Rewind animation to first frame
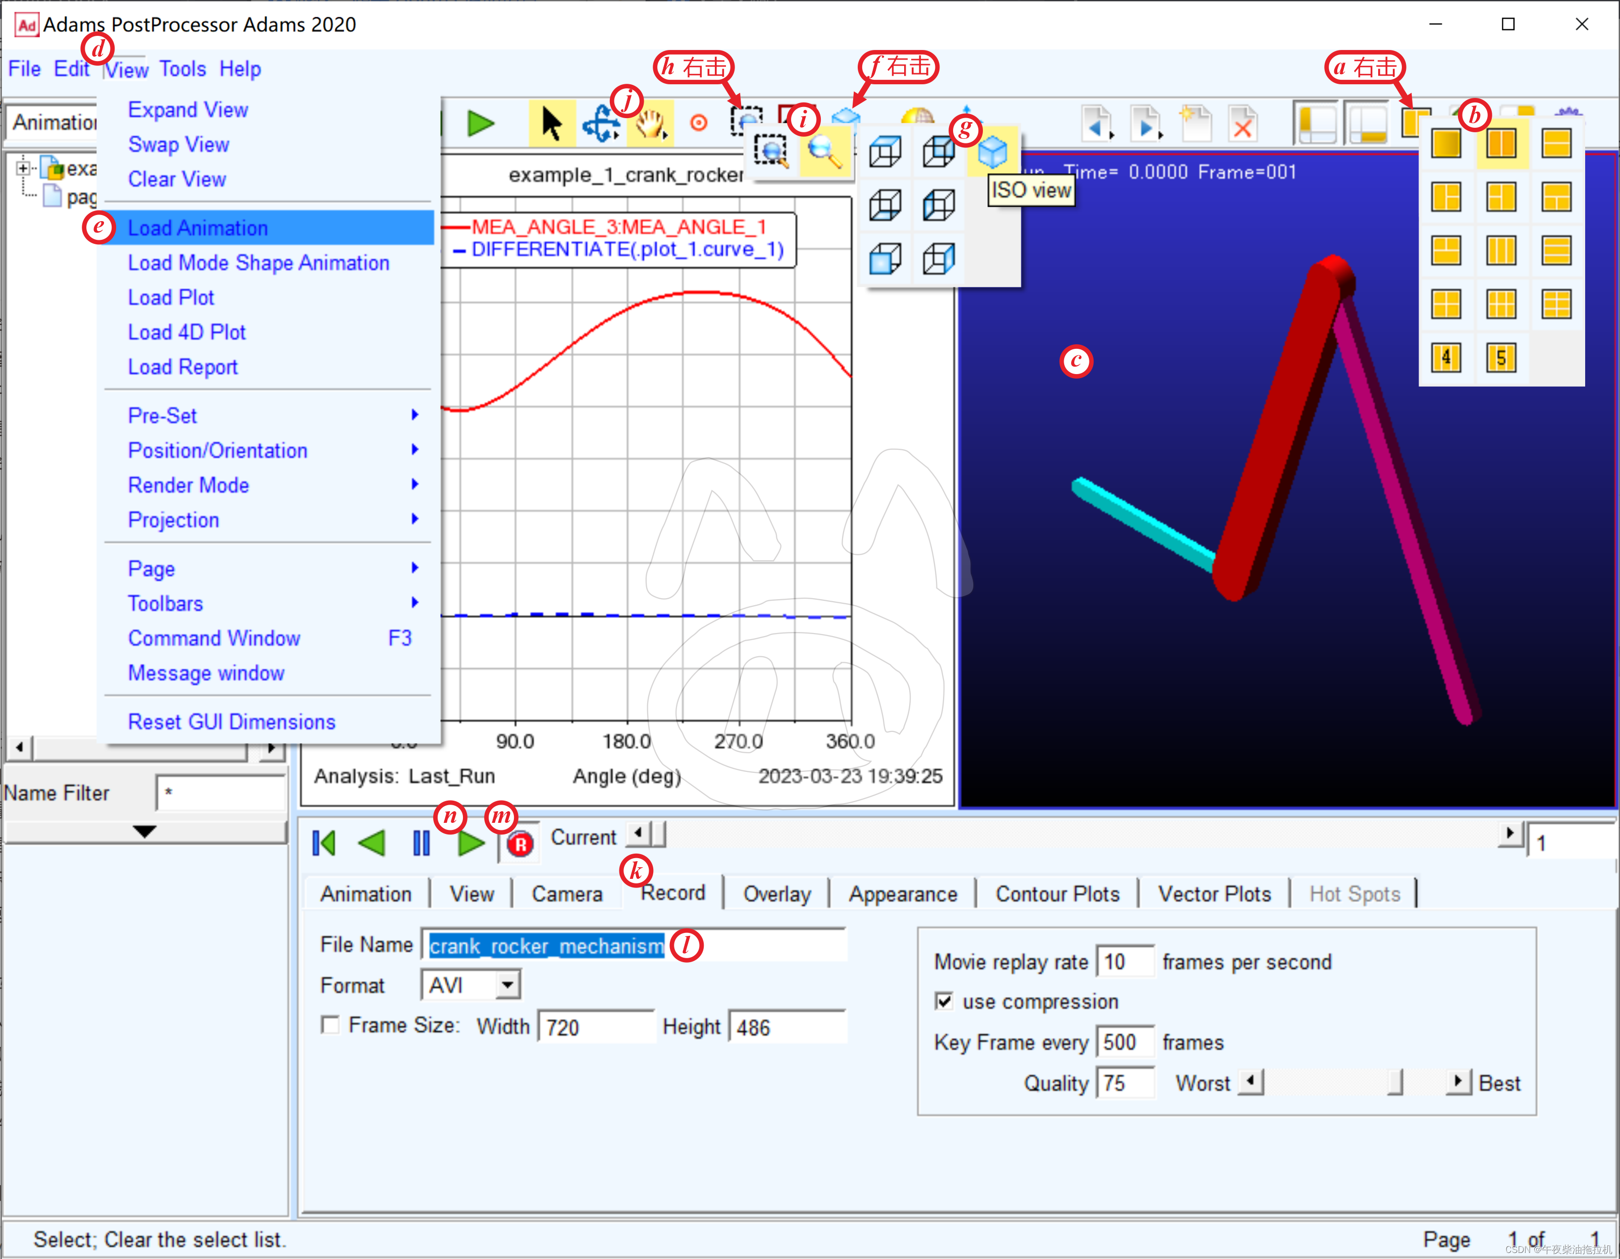This screenshot has width=1620, height=1259. coord(324,844)
